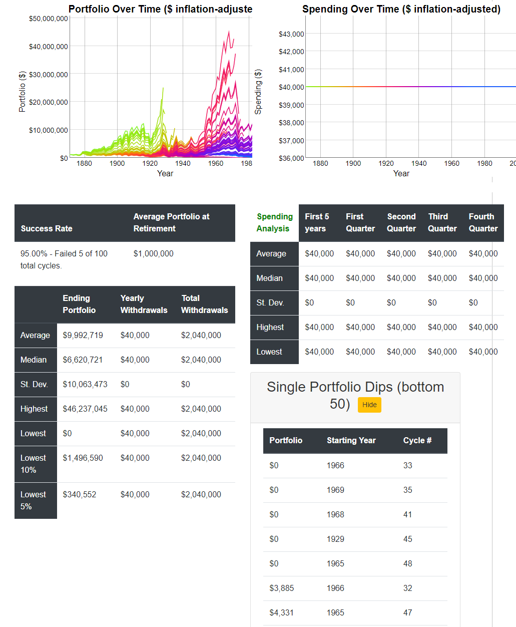The image size is (516, 627).
Task: Open the green Spending Analysis link
Action: [274, 223]
